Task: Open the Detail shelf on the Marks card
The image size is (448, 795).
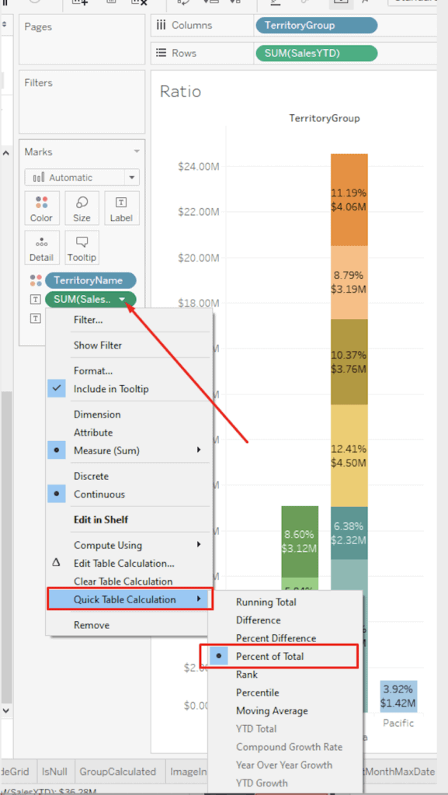Action: (41, 247)
